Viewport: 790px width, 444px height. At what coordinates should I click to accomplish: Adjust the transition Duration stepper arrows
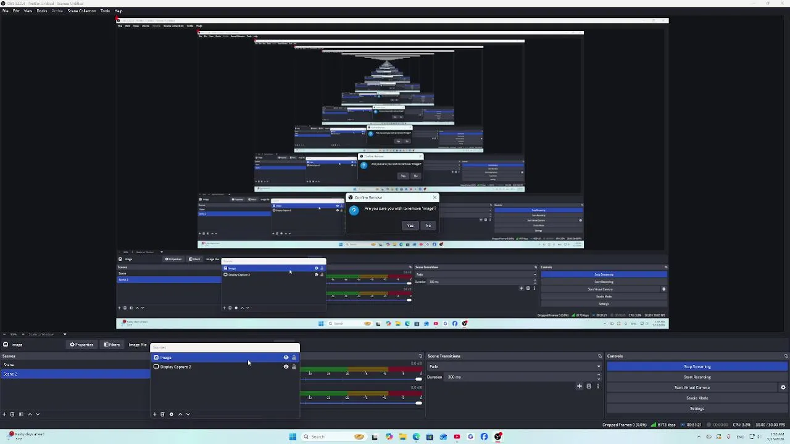(599, 377)
